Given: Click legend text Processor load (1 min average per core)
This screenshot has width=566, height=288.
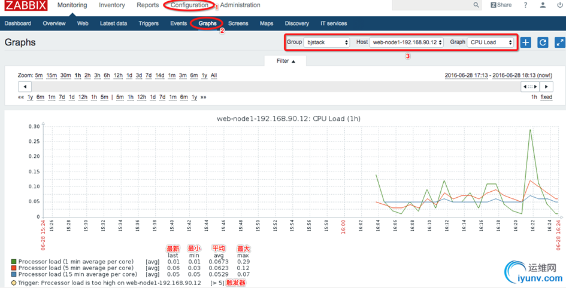Looking at the screenshot, I should [x=76, y=261].
